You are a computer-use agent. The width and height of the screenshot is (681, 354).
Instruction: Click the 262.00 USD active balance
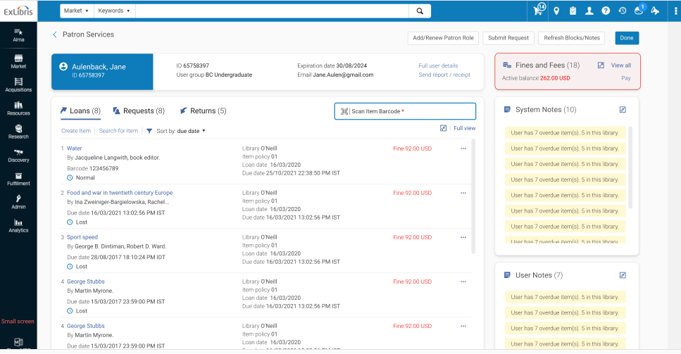[555, 79]
